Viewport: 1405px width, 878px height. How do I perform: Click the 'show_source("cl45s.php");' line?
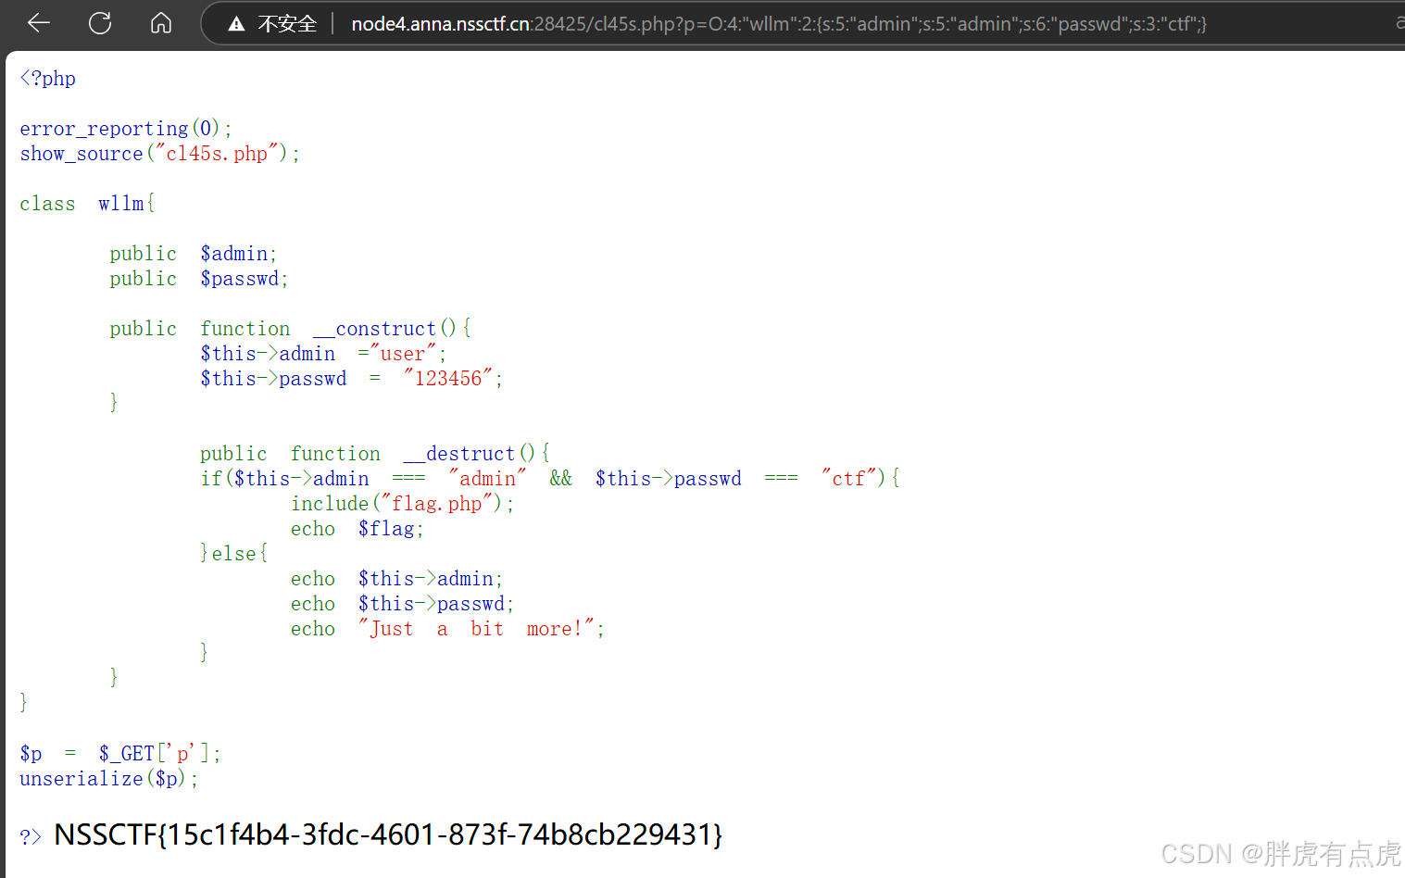click(160, 154)
